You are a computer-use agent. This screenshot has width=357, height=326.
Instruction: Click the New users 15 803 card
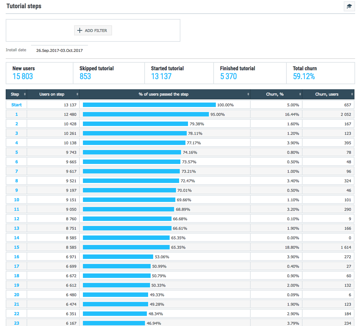39,73
